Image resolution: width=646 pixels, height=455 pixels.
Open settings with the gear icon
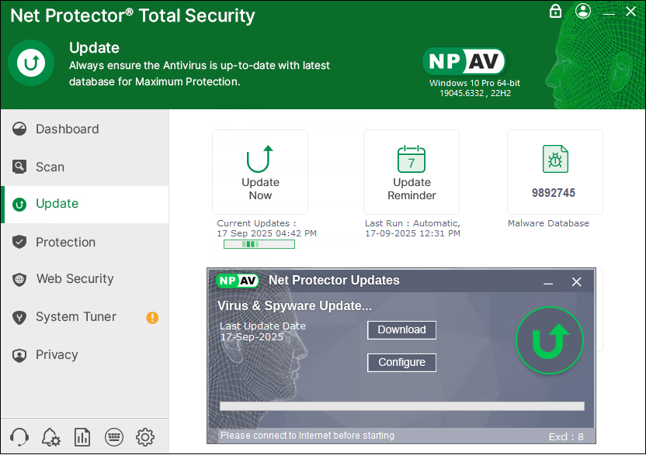point(145,437)
